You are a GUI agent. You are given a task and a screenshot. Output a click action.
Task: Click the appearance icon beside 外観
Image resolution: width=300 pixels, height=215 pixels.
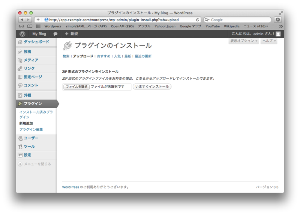[20, 95]
